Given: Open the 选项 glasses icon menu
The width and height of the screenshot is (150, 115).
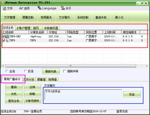Looking at the screenshot, I should [21, 8].
